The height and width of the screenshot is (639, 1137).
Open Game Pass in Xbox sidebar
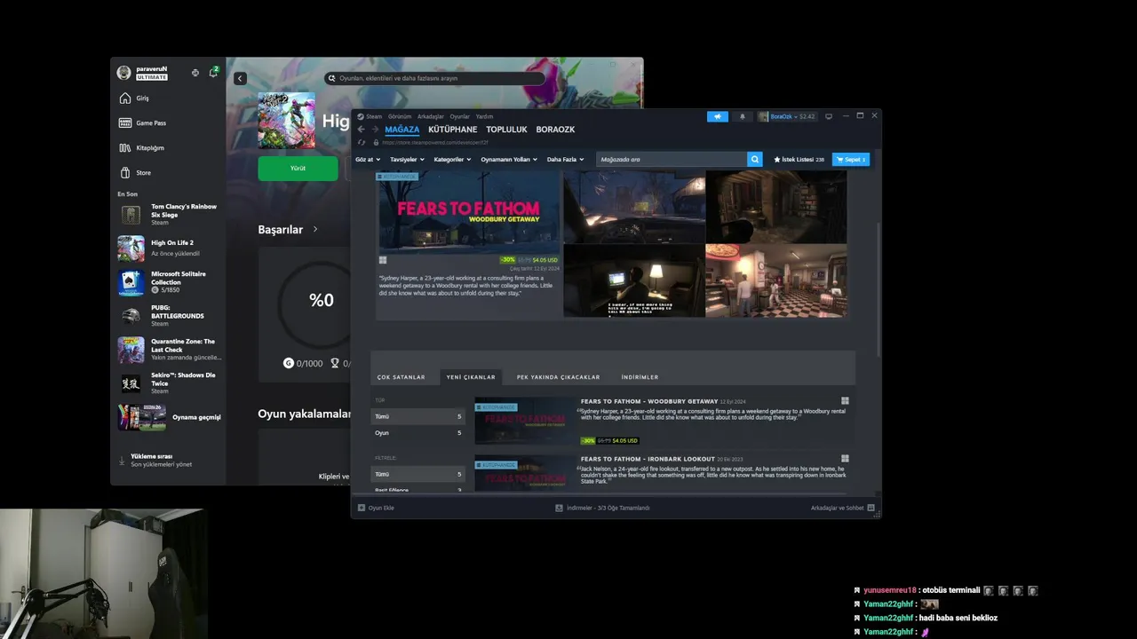tap(169, 123)
